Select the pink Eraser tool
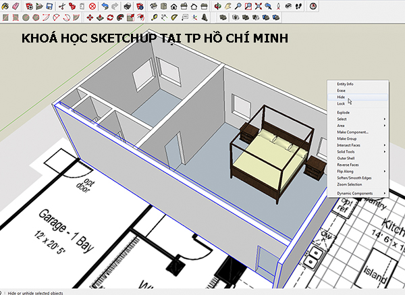Image resolution: width=405 pixels, height=295 pixels. (x=16, y=6)
